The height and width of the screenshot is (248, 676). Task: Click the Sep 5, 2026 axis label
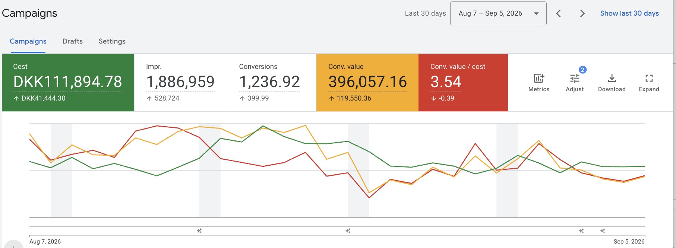coord(629,242)
